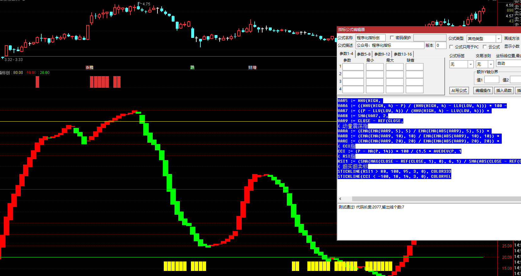Click the 公式名称 input field
The image size is (521, 276).
coord(370,38)
